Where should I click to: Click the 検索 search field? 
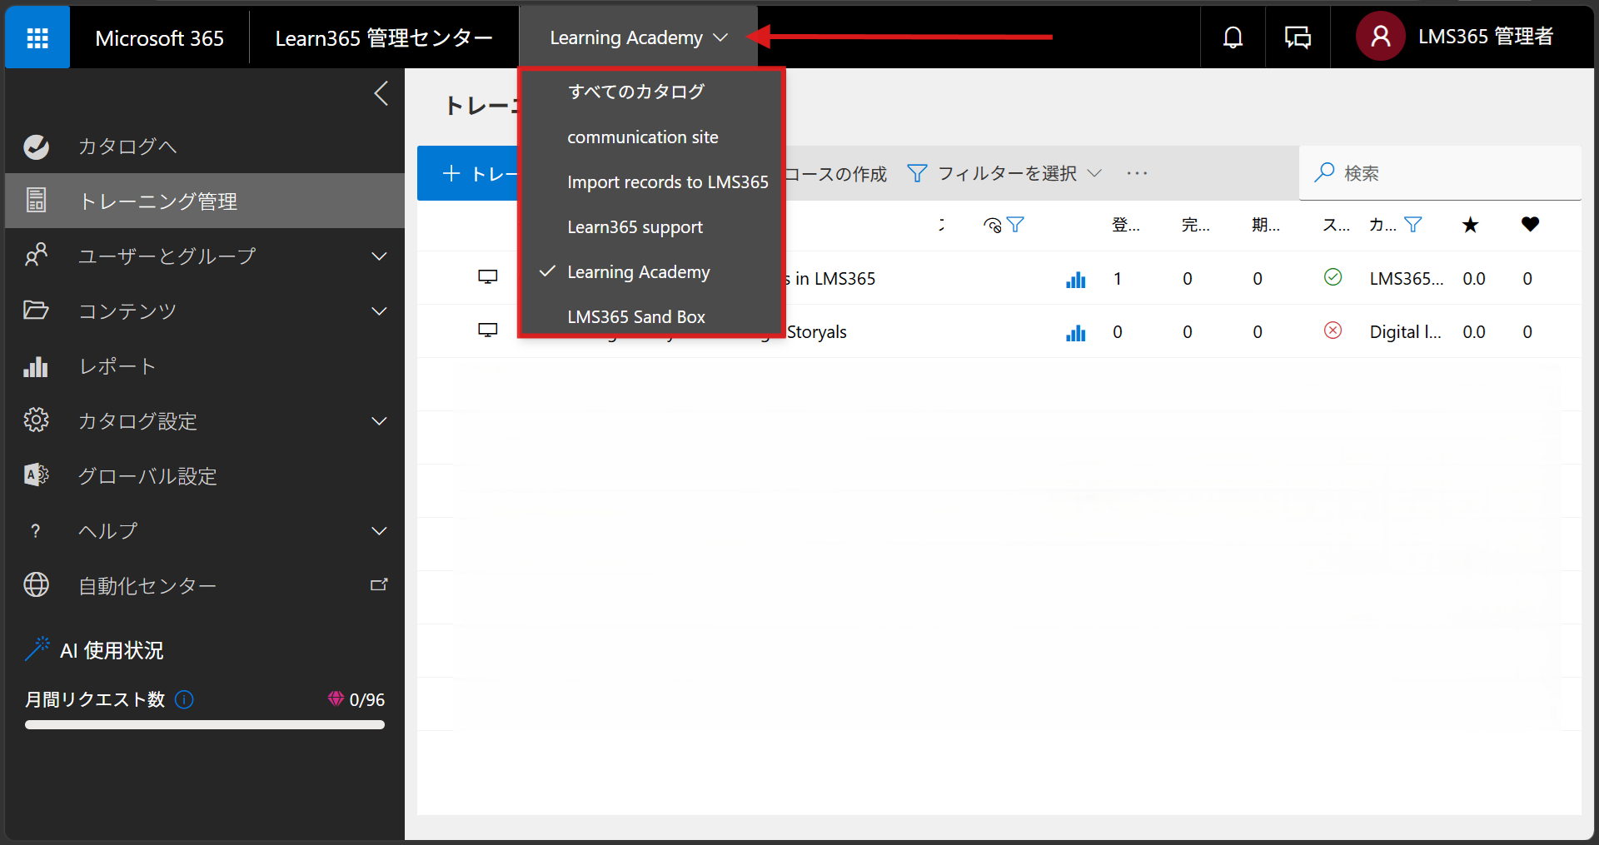click(1440, 173)
